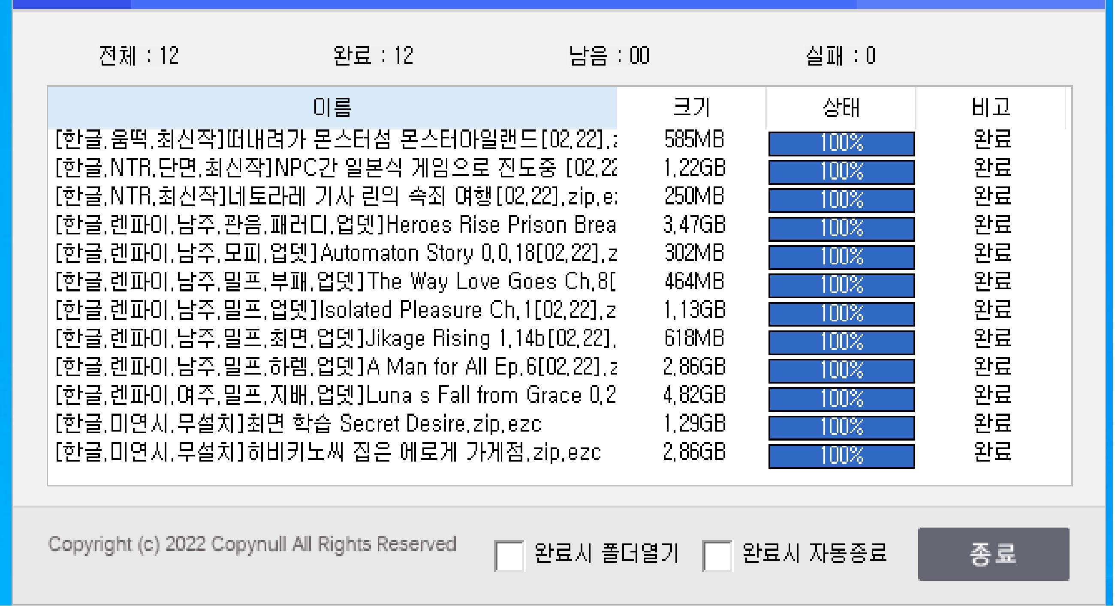1115x606 pixels.
Task: Click the 상태 column header
Action: coord(840,107)
